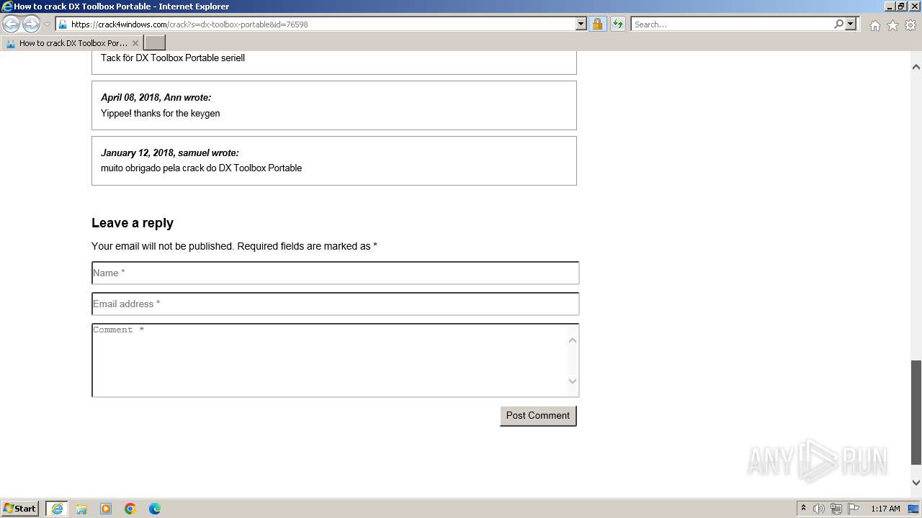Screen dimensions: 922x518
Task: Submit with the Post Comment button
Action: click(538, 416)
